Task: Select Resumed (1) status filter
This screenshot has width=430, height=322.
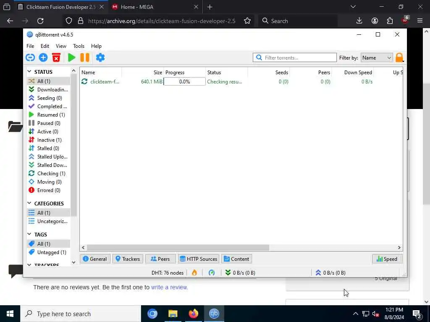Action: [x=49, y=115]
